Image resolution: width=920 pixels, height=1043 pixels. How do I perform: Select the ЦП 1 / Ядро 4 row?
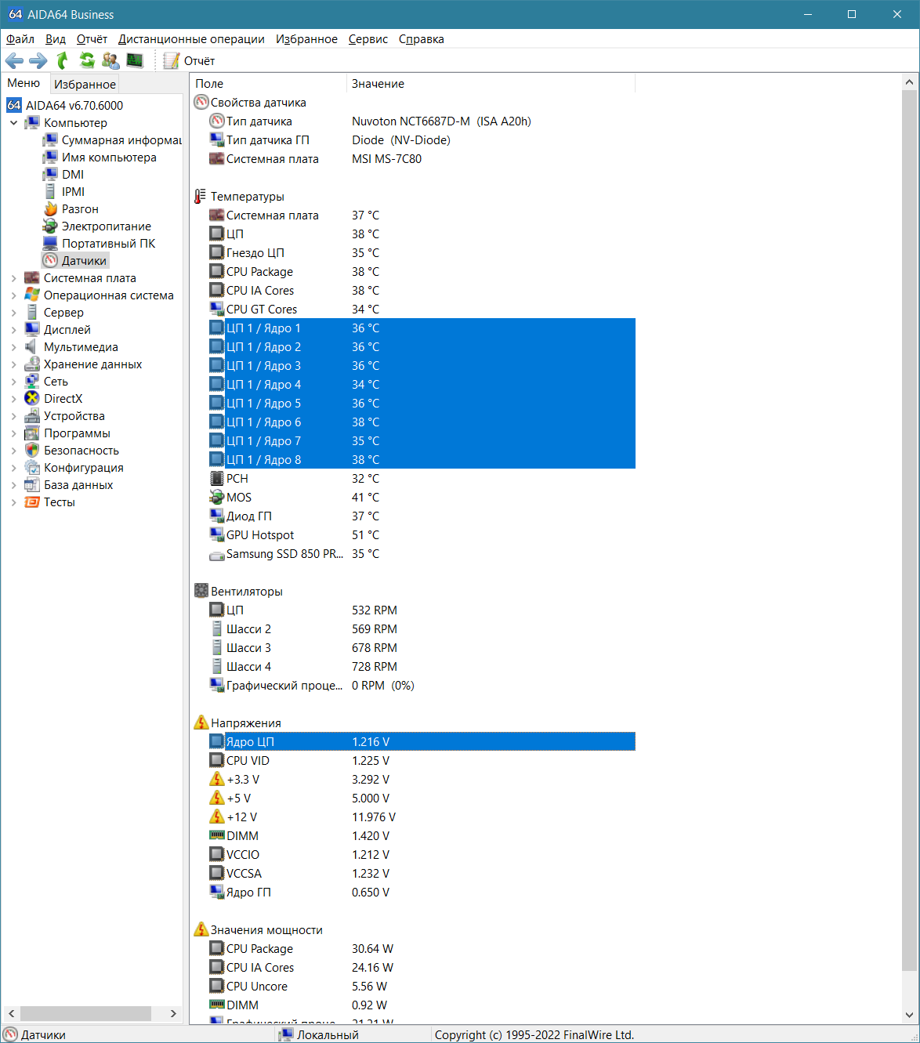422,385
